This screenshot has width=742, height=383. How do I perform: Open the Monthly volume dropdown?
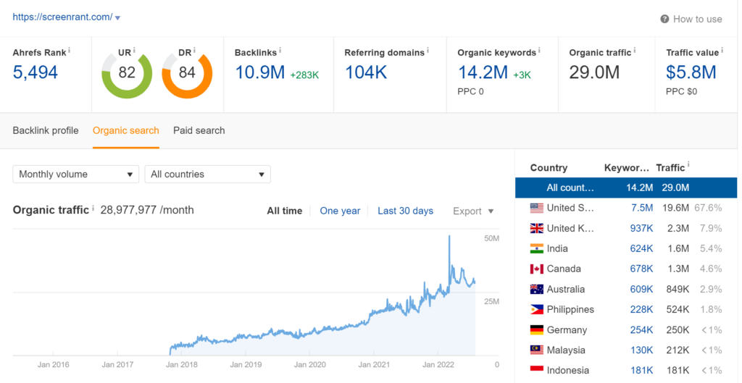coord(75,174)
